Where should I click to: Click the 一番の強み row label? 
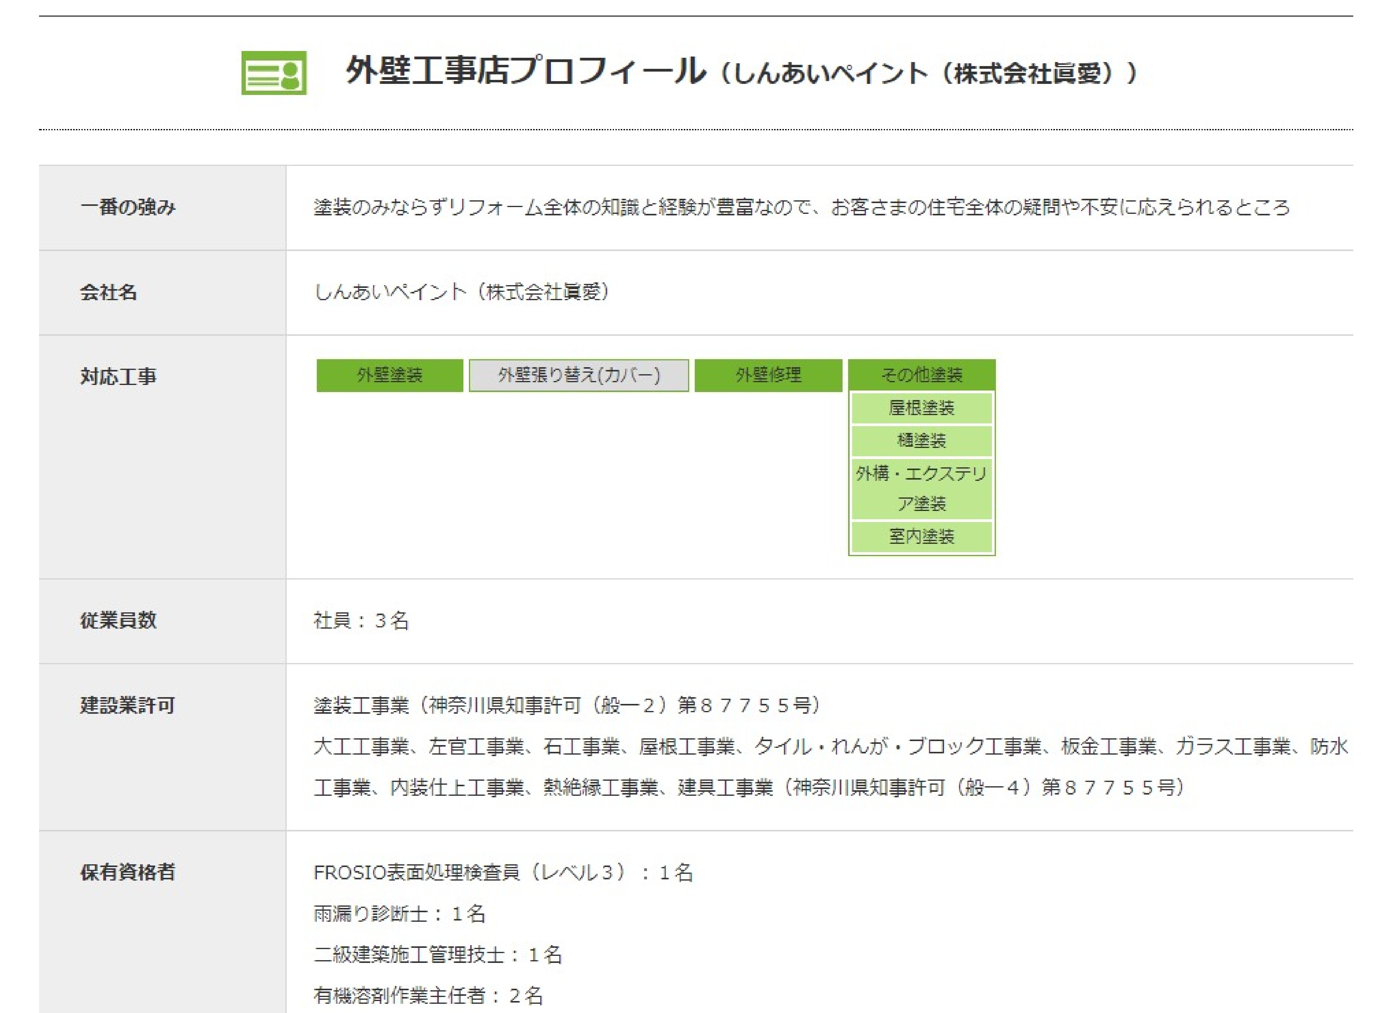(x=128, y=207)
